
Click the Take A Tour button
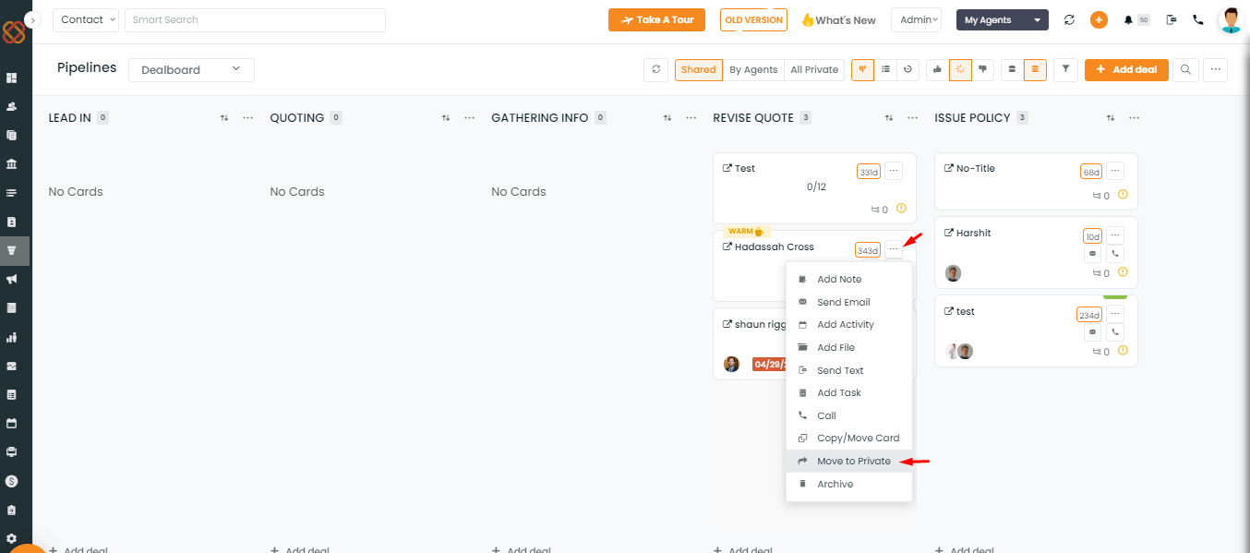[x=656, y=19]
